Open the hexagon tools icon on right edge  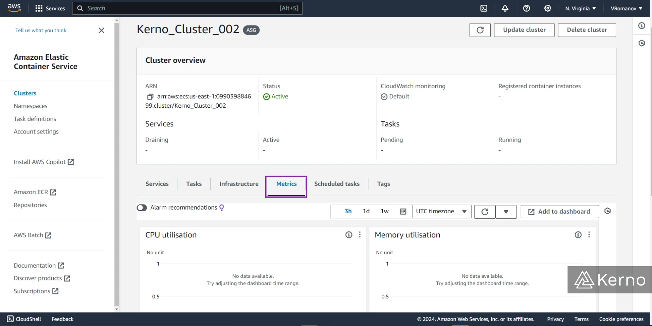(641, 43)
